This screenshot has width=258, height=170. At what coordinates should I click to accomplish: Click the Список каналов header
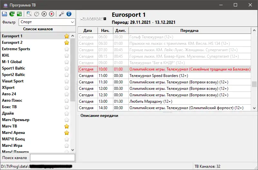[x=38, y=29]
